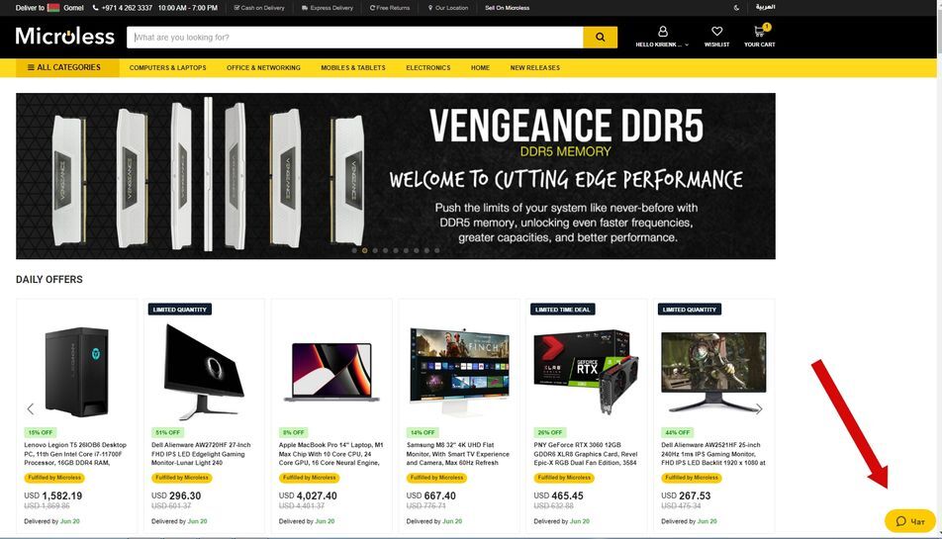This screenshot has width=942, height=539.
Task: Select the second banner carousel dot
Action: click(x=365, y=250)
